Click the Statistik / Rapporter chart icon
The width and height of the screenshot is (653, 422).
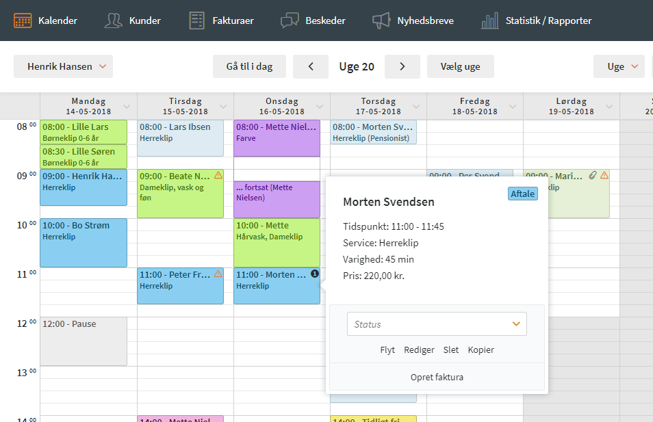click(x=490, y=21)
